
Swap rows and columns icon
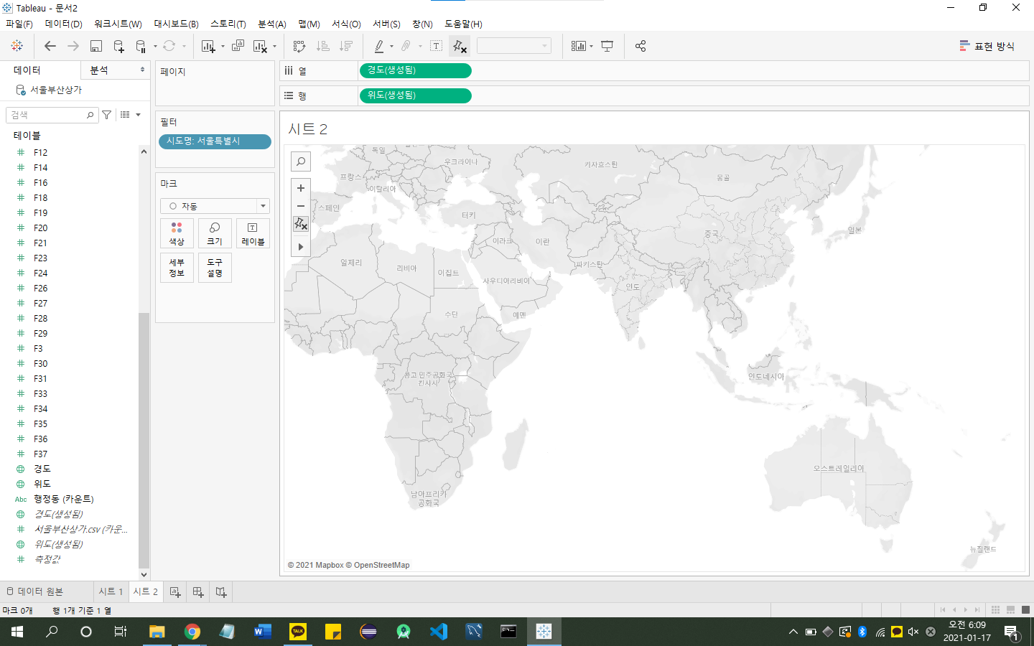[x=299, y=46]
